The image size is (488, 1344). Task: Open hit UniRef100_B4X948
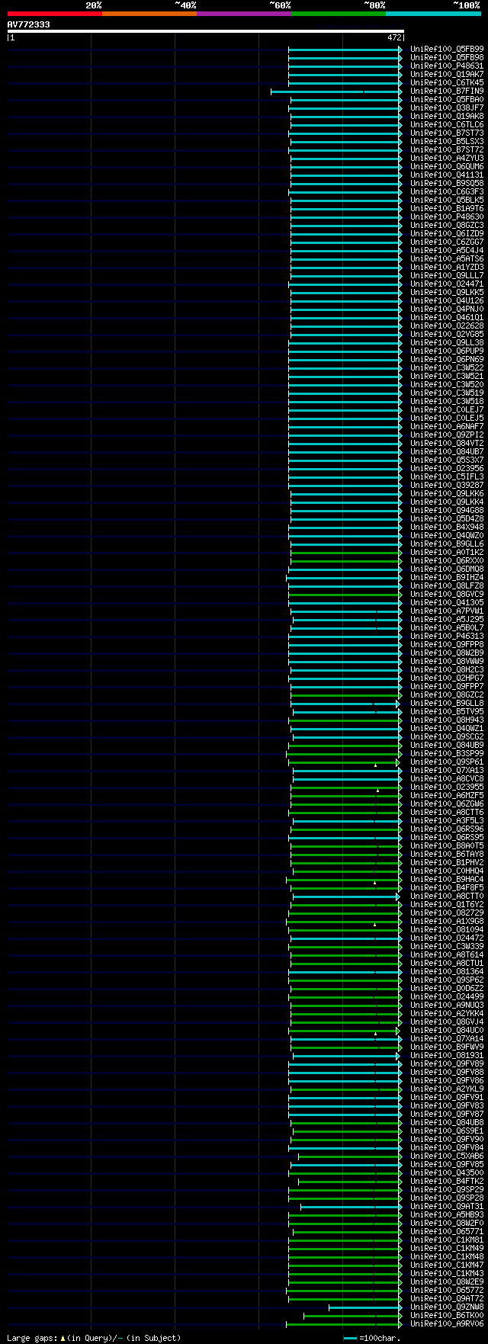click(447, 527)
